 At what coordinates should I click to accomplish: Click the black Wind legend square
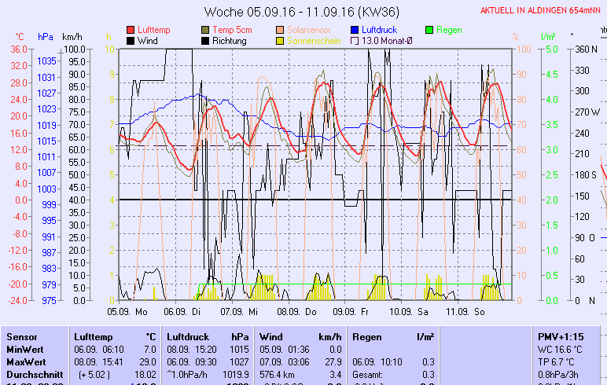click(131, 41)
